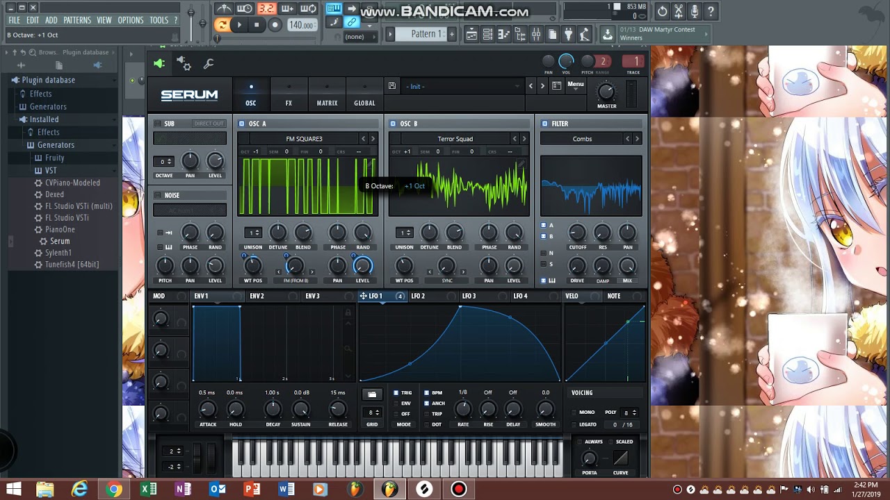Switch to Serum FX tab
Viewport: 890px width, 500px height.
289,96
